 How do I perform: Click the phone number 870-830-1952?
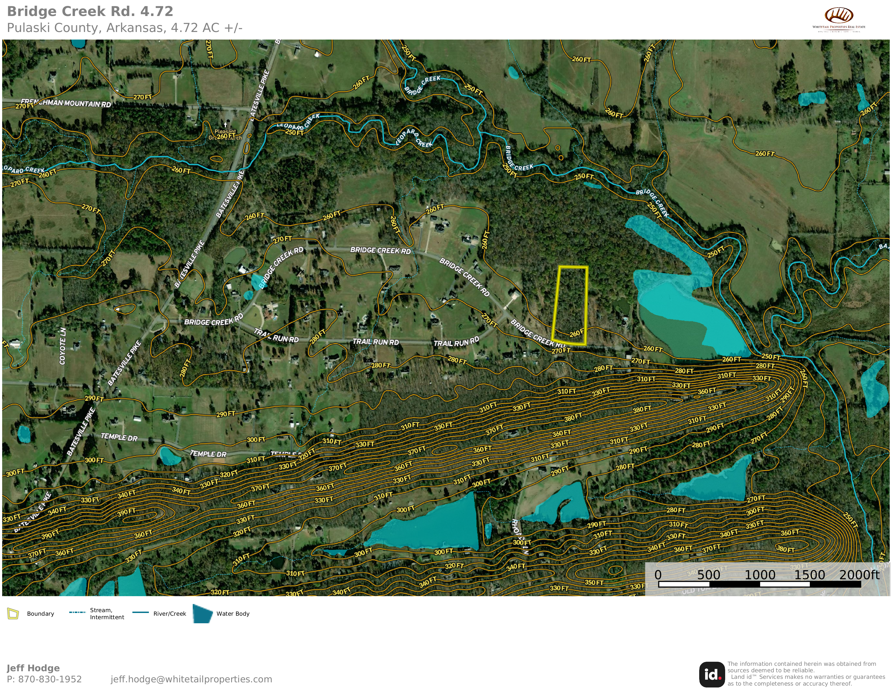tap(50, 679)
